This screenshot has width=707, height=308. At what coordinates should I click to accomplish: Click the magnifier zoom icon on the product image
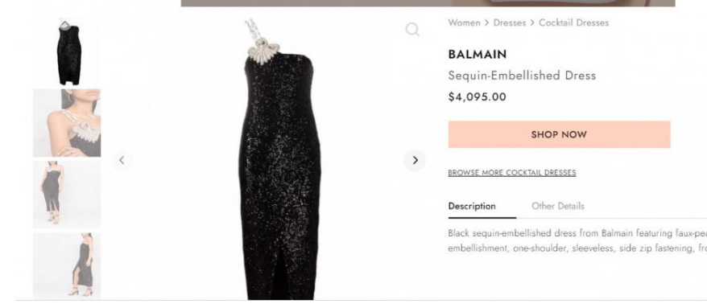tap(412, 30)
